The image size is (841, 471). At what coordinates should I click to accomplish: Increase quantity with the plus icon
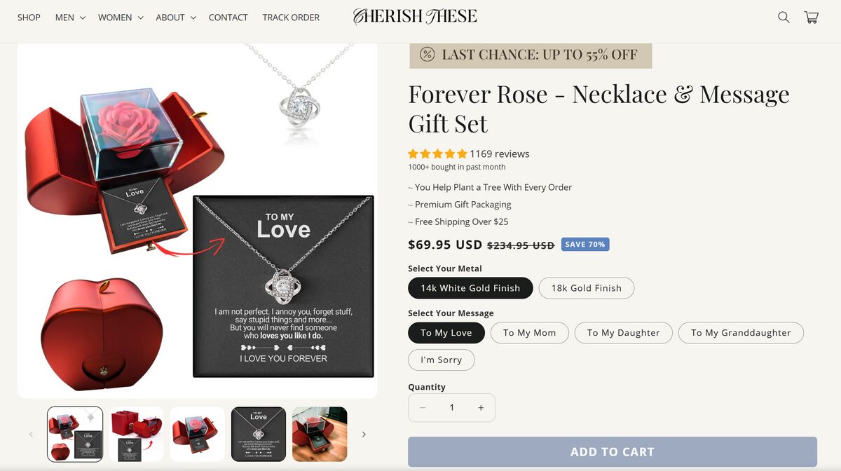(x=481, y=407)
